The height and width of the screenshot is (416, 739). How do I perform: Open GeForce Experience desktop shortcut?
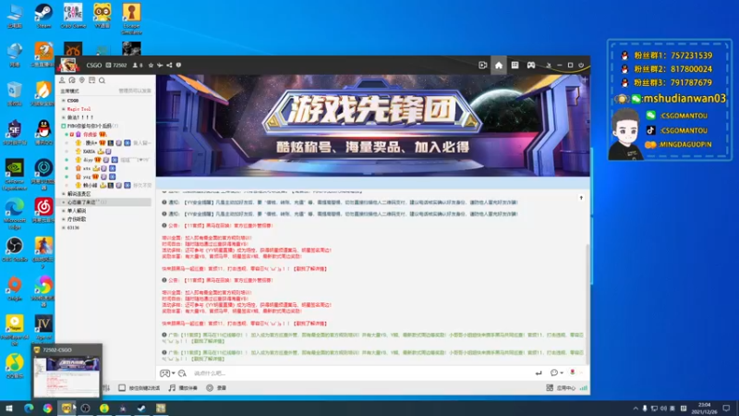pyautogui.click(x=15, y=175)
